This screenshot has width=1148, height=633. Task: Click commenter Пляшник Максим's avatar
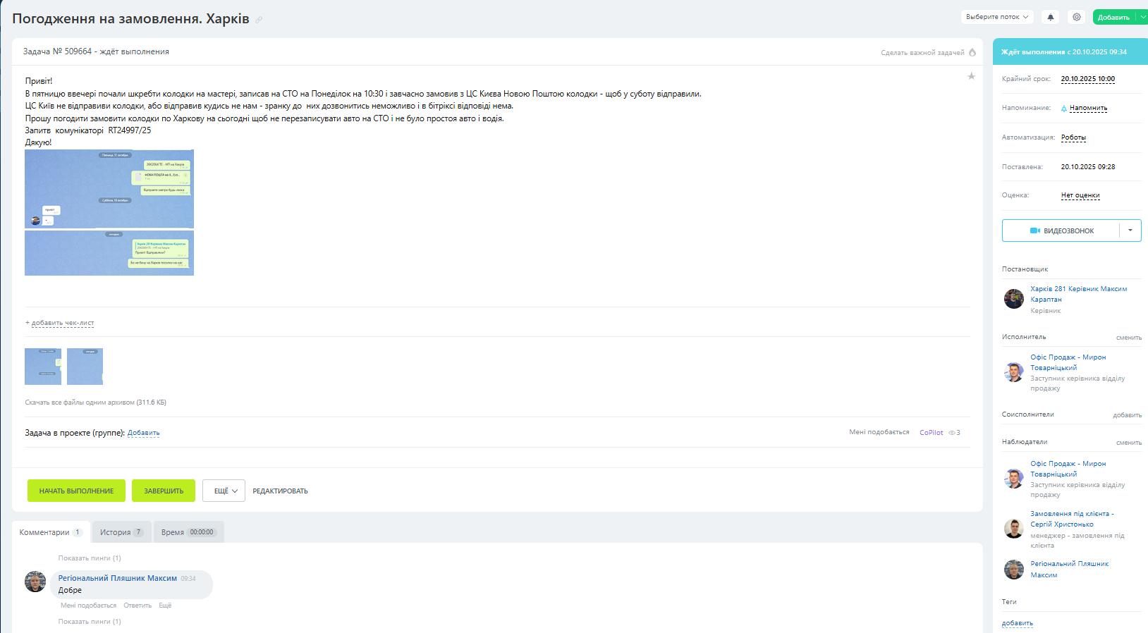[x=35, y=582]
